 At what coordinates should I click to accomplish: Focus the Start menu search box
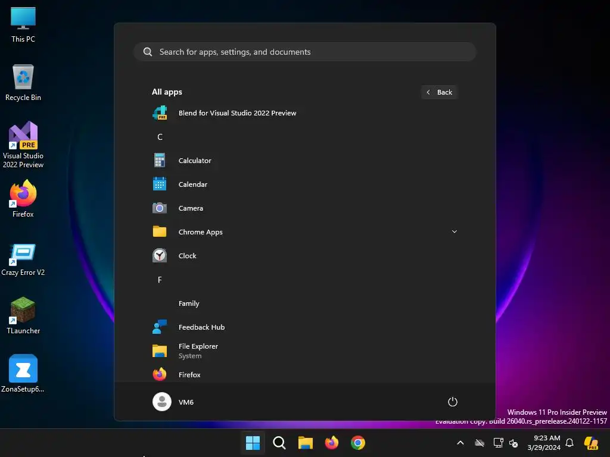click(304, 52)
